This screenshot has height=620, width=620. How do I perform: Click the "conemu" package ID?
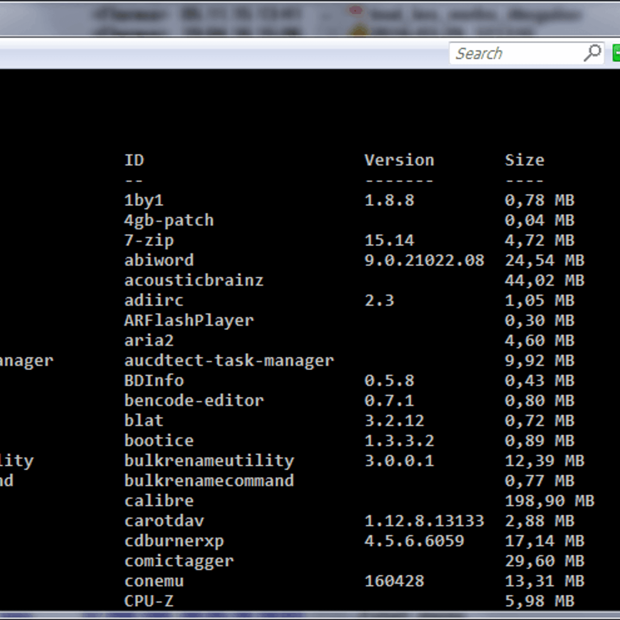(x=154, y=581)
